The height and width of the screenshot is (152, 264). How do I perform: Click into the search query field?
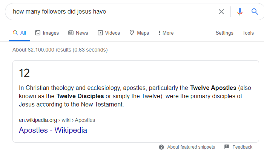113,12
